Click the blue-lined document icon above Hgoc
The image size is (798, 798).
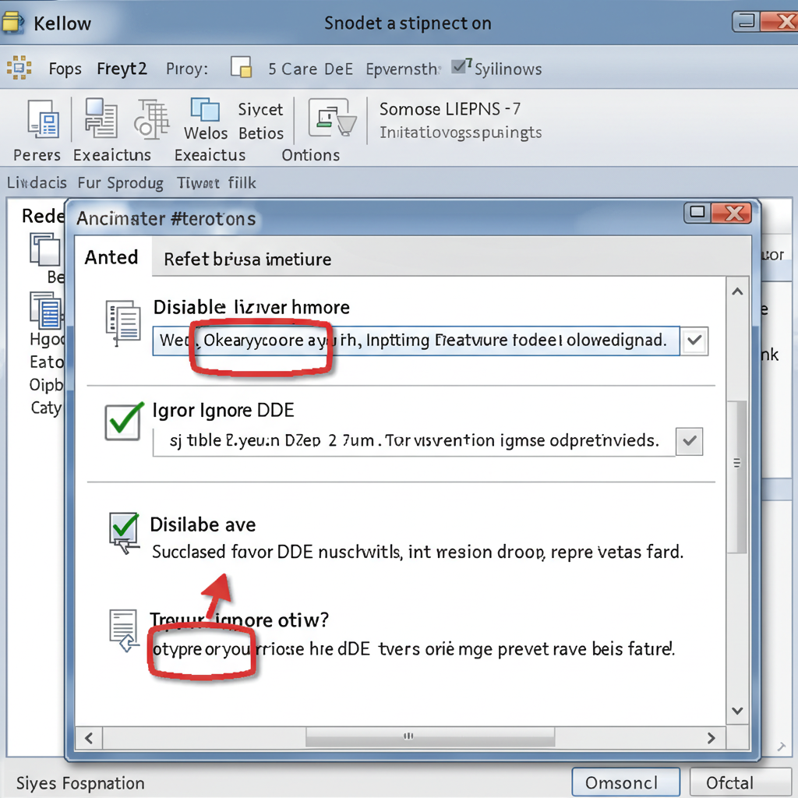46,310
